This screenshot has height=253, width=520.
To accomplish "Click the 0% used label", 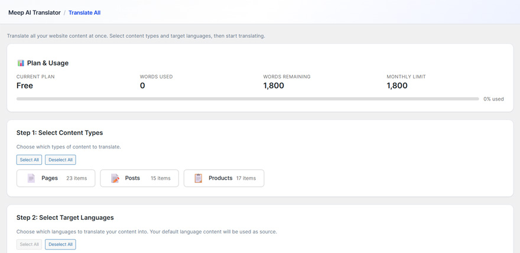I will click(493, 99).
